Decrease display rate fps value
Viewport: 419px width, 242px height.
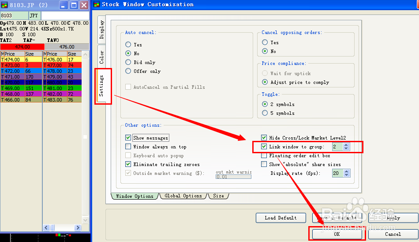pyautogui.click(x=347, y=175)
